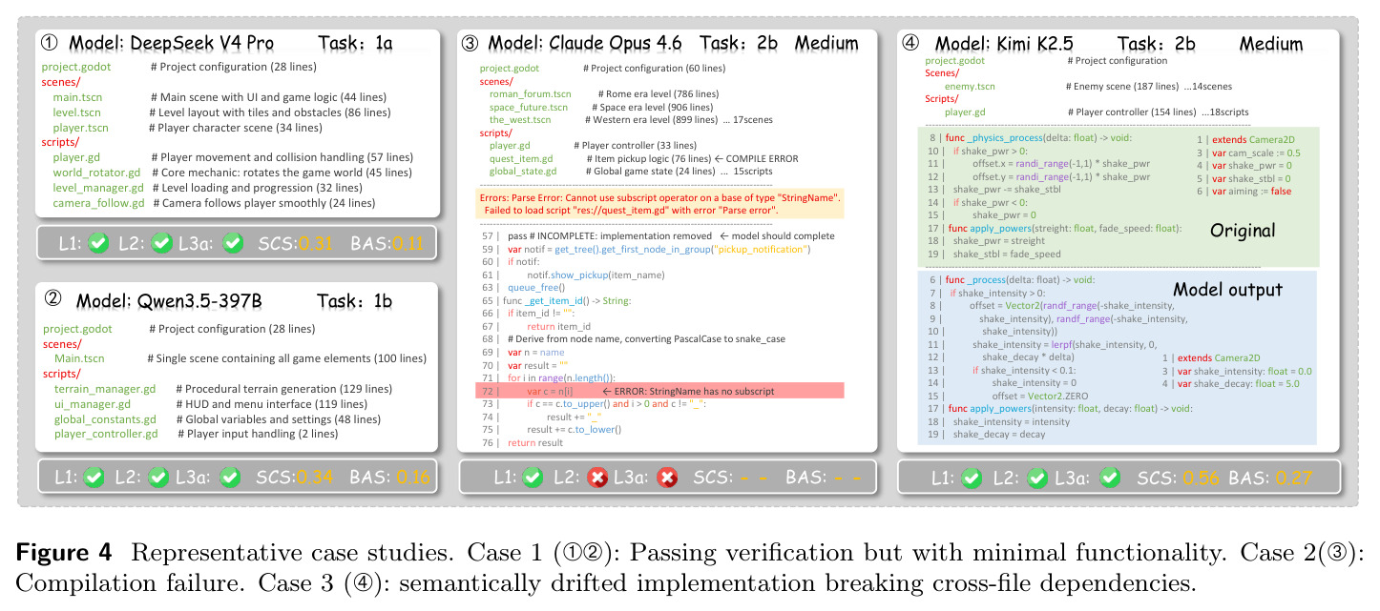Click the green L3a checkmark in the DeepSeek panel

coord(232,243)
